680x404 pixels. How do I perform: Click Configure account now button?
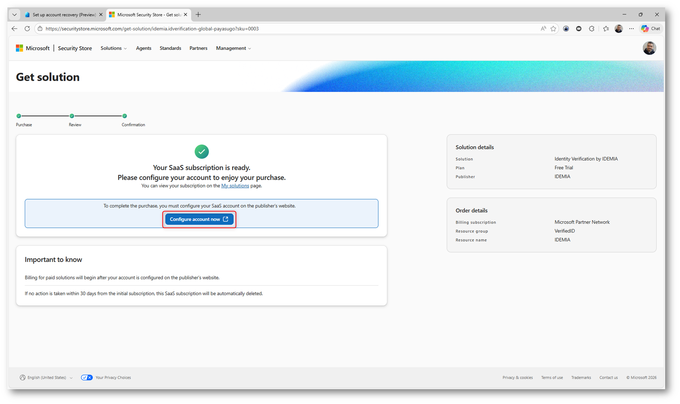(199, 219)
